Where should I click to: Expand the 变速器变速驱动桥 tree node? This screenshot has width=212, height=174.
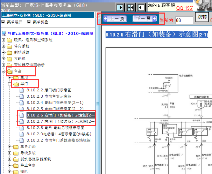pyautogui.click(x=3, y=65)
